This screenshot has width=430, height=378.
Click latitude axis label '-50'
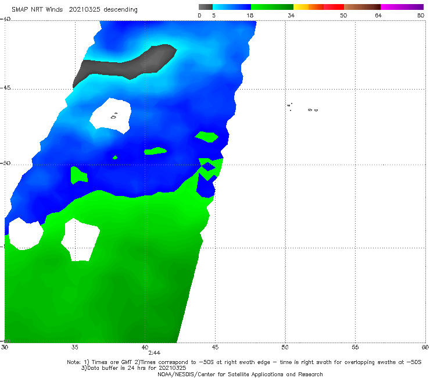click(5, 163)
